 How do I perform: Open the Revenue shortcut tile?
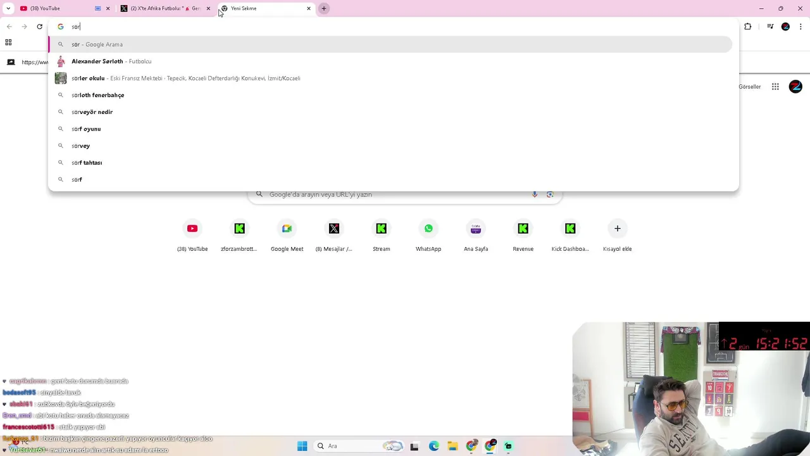523,236
